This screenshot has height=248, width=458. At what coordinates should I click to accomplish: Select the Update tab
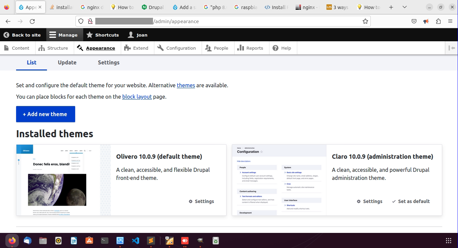point(67,63)
